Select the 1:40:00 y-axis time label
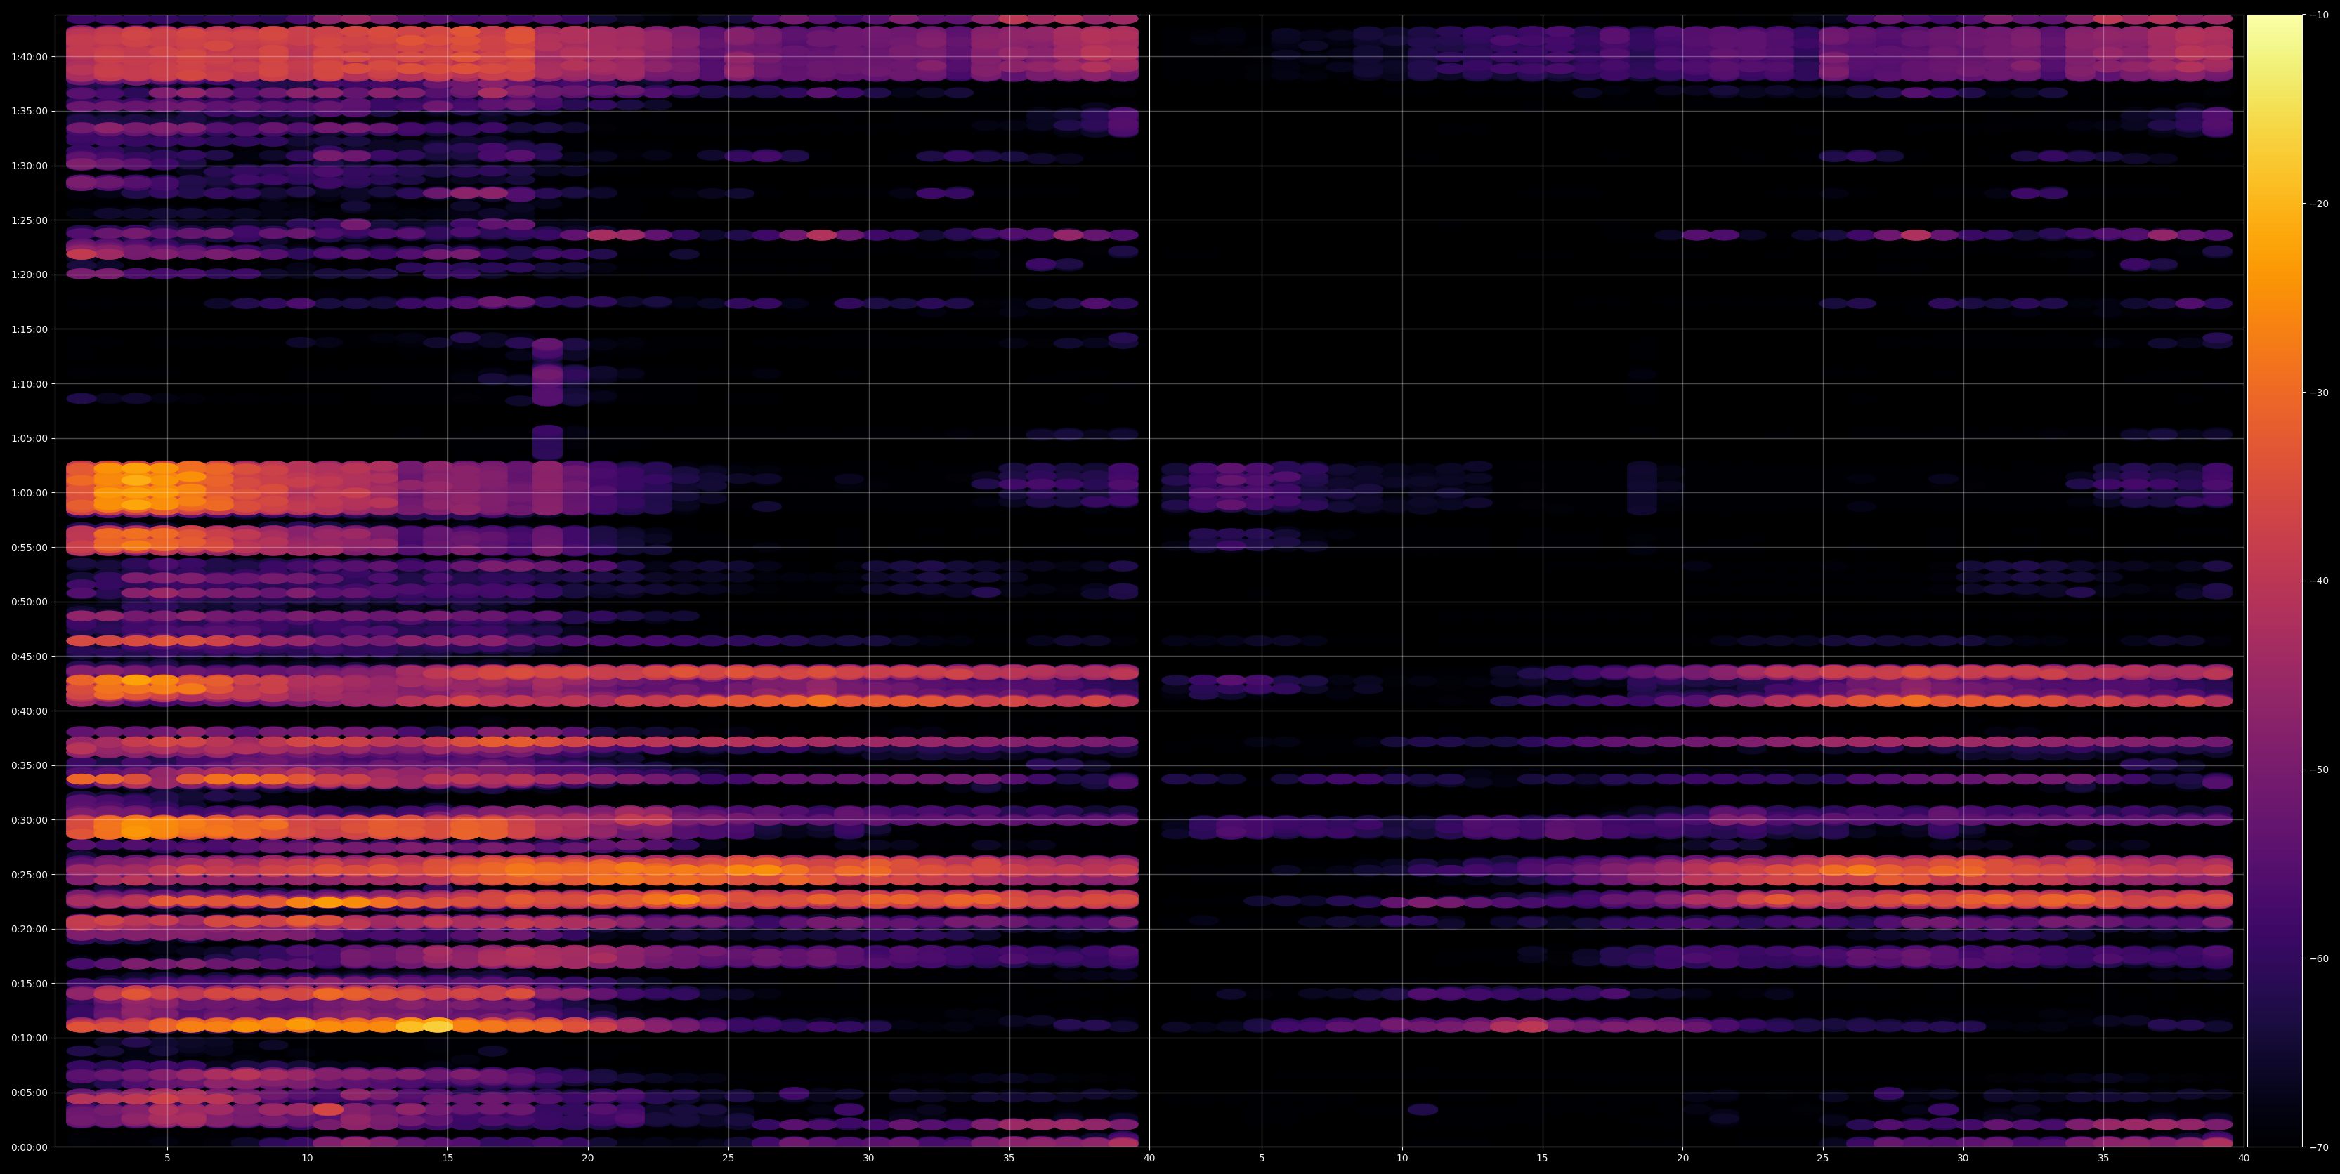The image size is (2340, 1174). tap(29, 57)
